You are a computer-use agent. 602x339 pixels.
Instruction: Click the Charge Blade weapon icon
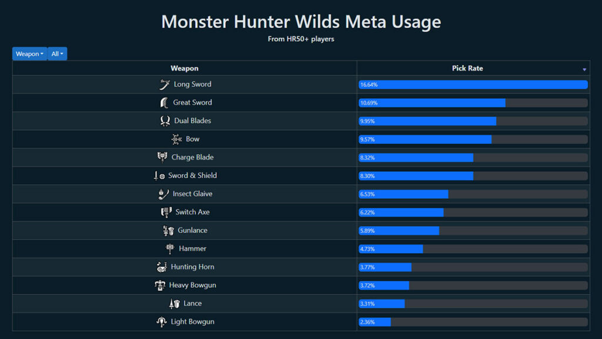162,158
